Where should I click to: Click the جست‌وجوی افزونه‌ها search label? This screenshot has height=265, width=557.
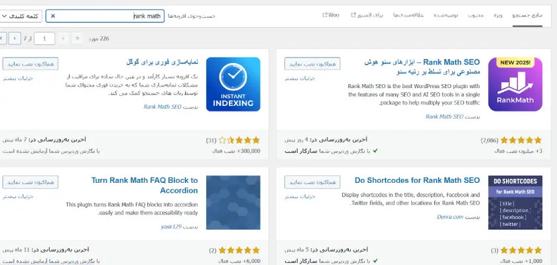[192, 16]
